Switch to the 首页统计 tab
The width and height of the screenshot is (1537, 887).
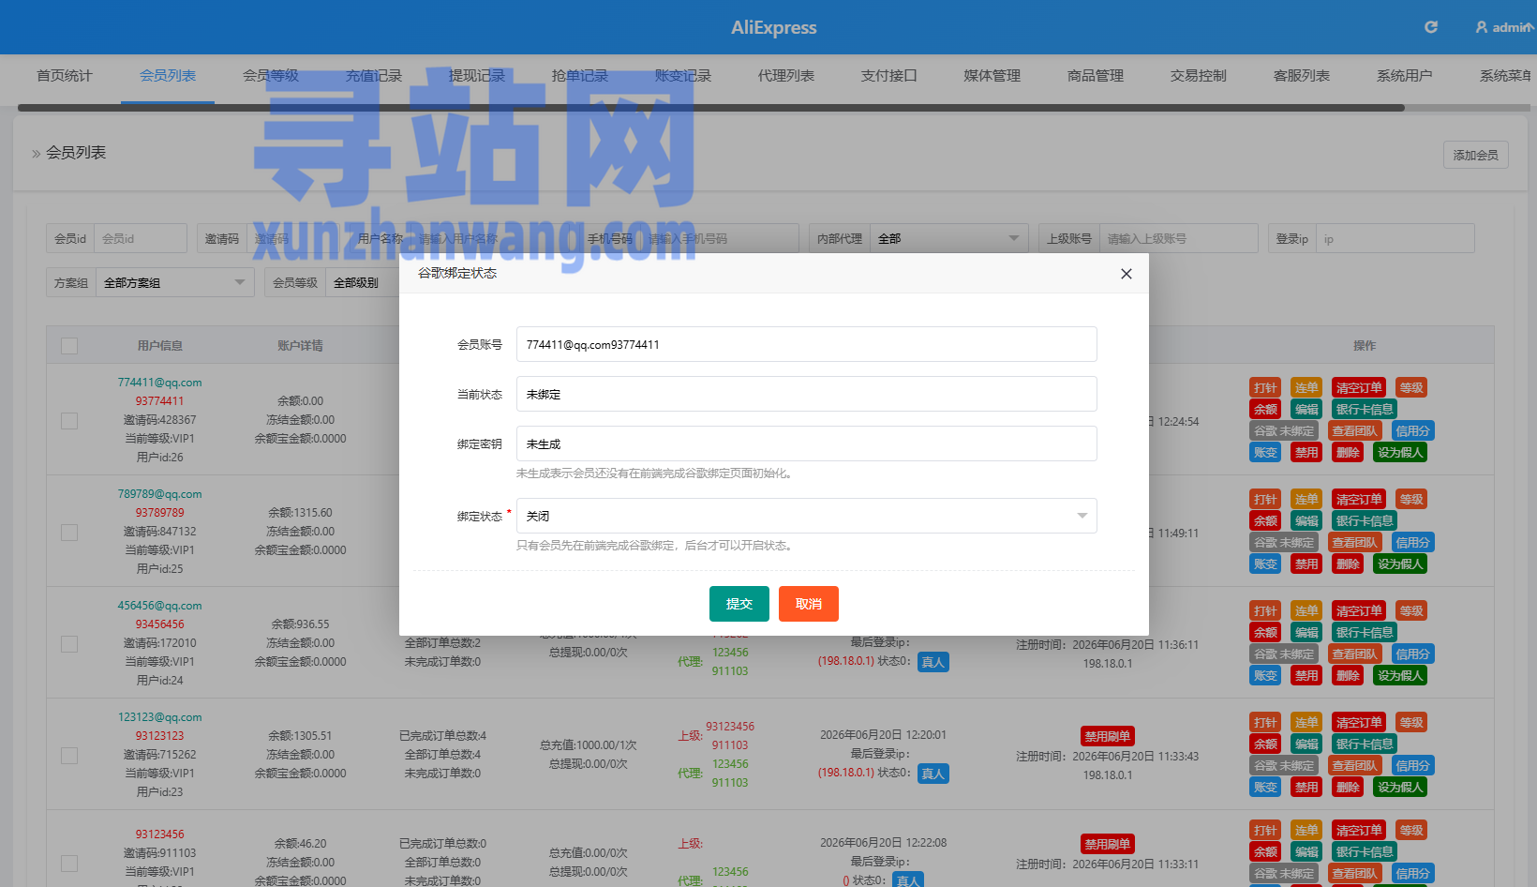click(x=65, y=75)
